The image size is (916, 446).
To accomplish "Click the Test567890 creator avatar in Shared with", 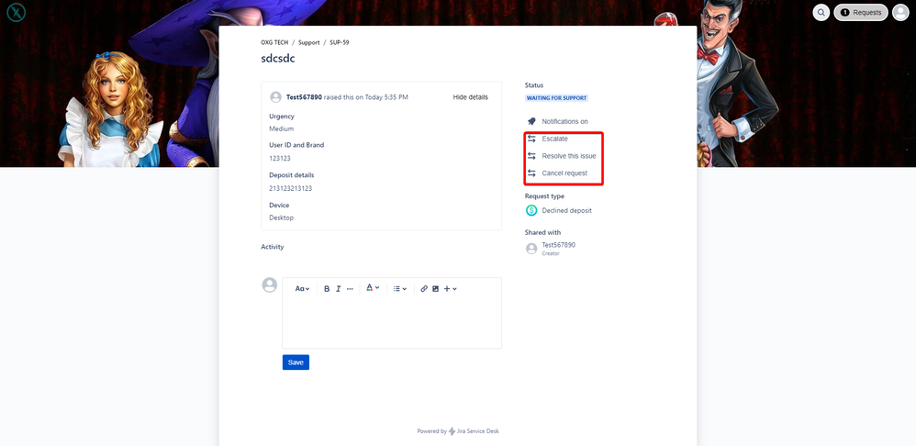I will [x=531, y=249].
